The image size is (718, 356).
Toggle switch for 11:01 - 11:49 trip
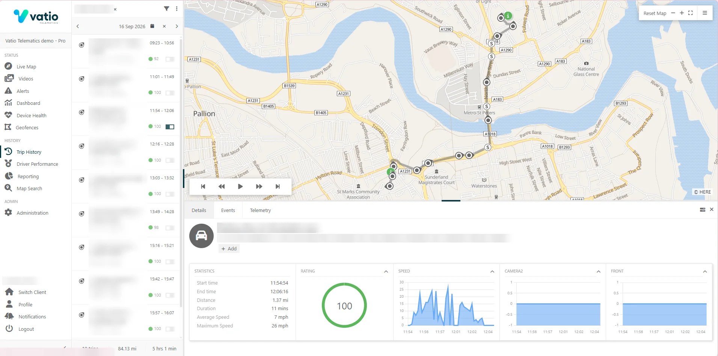click(x=170, y=93)
